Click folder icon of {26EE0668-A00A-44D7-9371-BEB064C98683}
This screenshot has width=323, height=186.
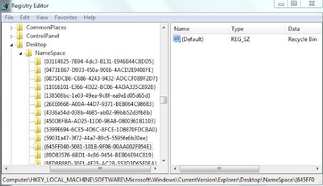[38, 104]
